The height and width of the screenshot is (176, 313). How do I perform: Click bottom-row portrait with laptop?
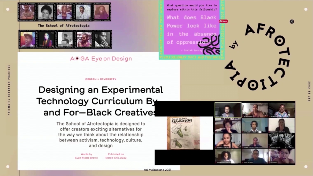(65, 39)
